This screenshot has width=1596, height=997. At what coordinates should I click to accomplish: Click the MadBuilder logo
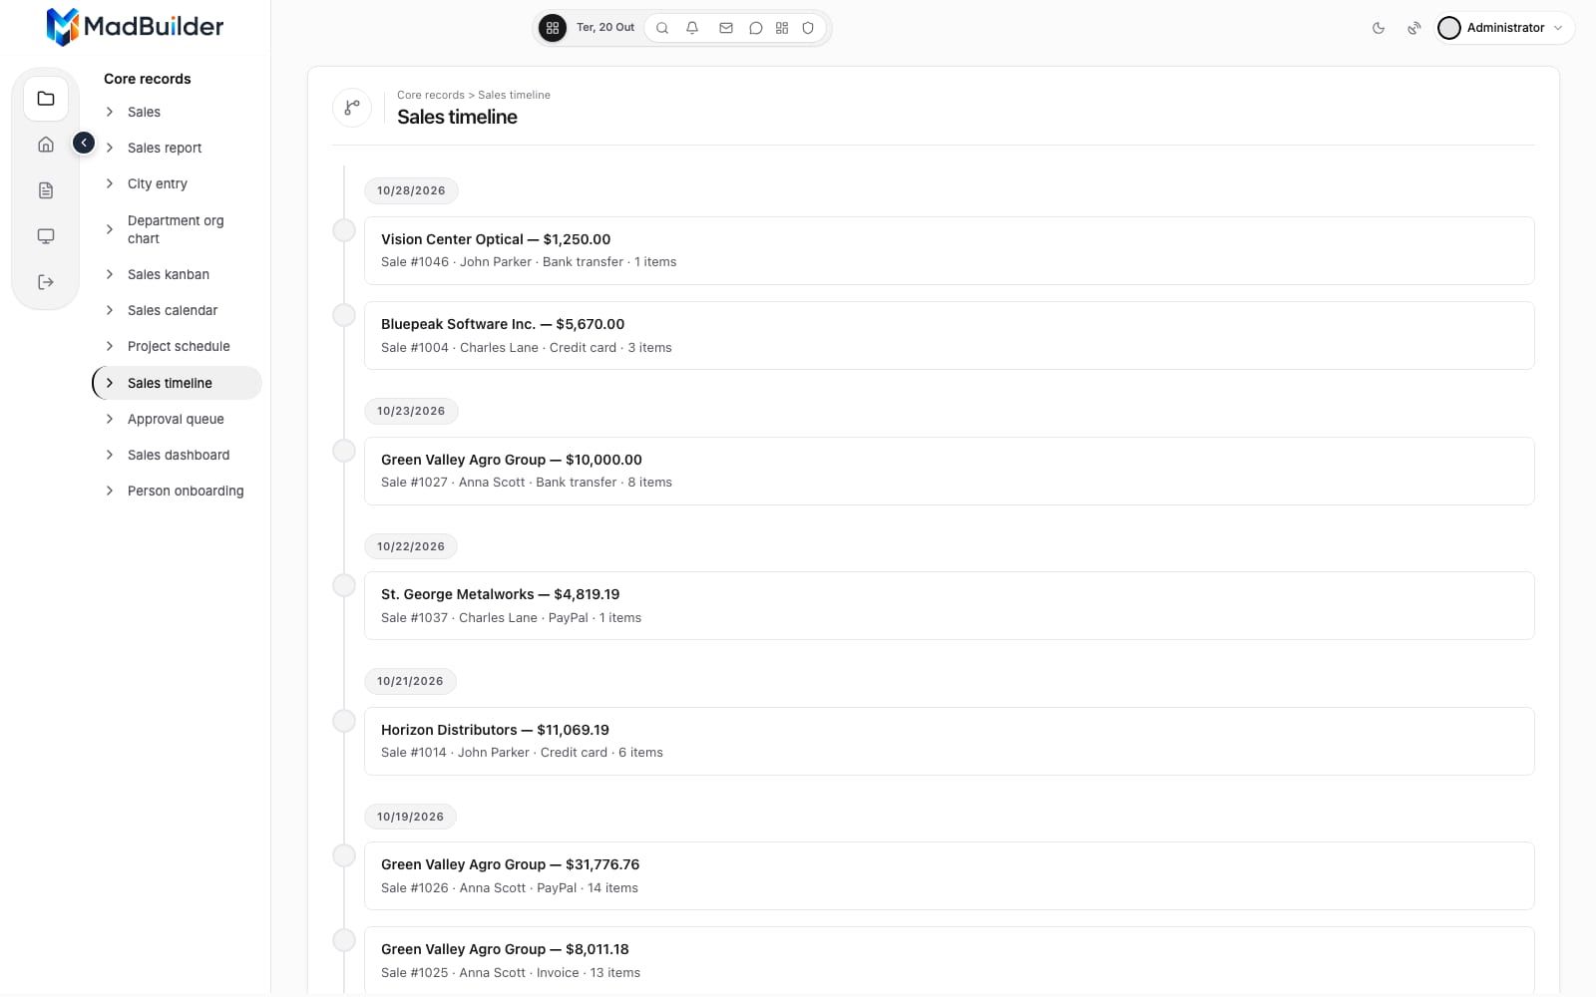tap(135, 27)
